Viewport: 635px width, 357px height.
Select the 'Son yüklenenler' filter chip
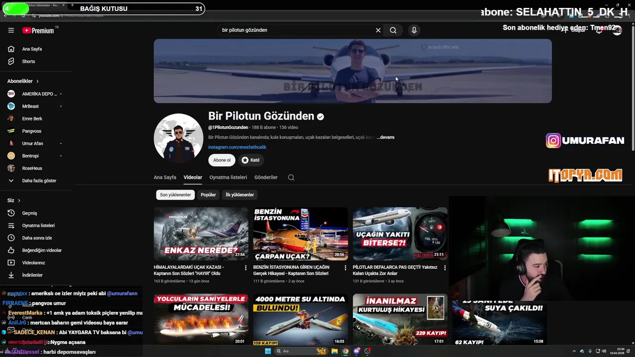point(175,195)
